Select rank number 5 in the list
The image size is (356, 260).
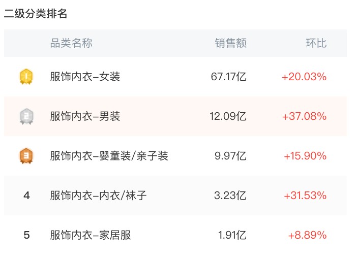[x=26, y=235]
